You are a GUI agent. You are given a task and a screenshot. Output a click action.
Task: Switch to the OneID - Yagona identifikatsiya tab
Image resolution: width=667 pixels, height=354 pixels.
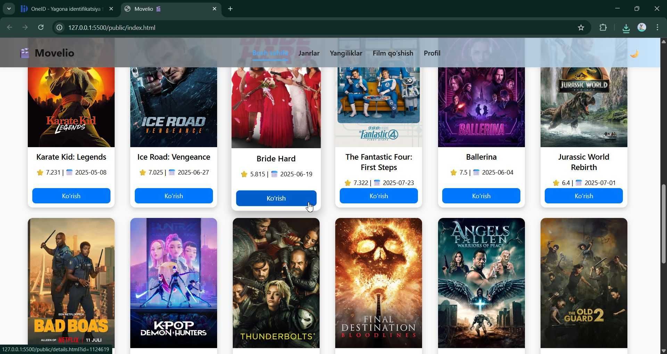point(67,9)
